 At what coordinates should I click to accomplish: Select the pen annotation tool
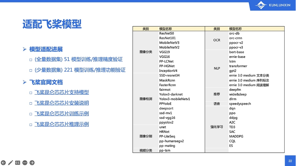[11, 163]
